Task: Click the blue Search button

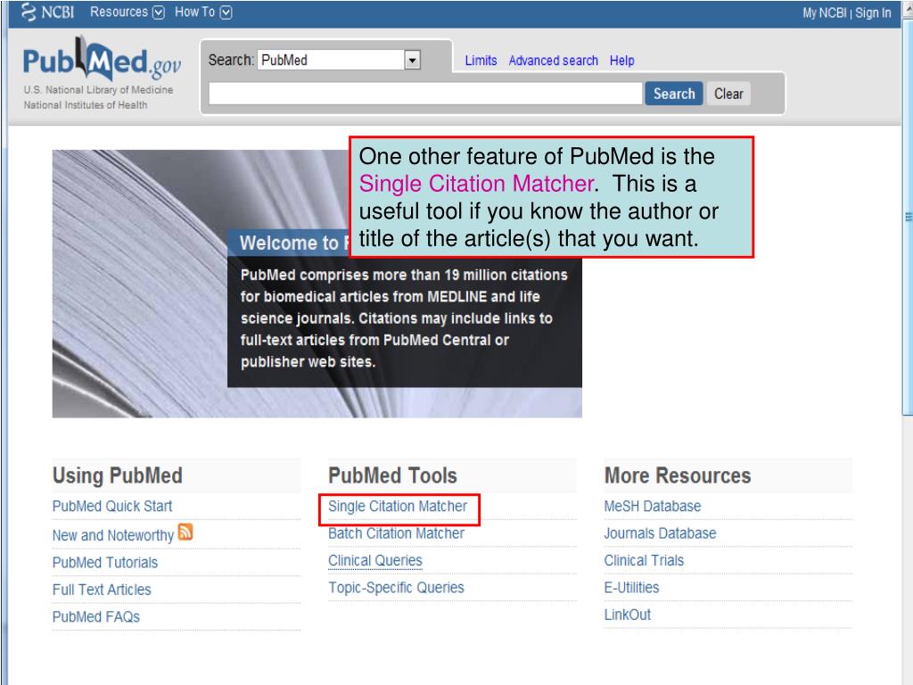Action: (674, 94)
